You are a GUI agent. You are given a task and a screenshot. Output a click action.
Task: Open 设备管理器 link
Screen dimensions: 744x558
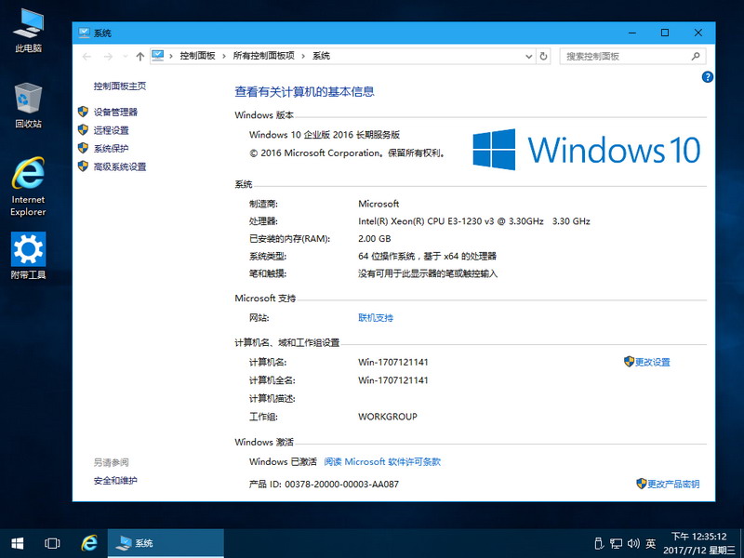115,112
